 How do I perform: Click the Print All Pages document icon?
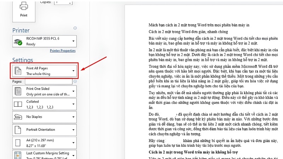point(18,71)
